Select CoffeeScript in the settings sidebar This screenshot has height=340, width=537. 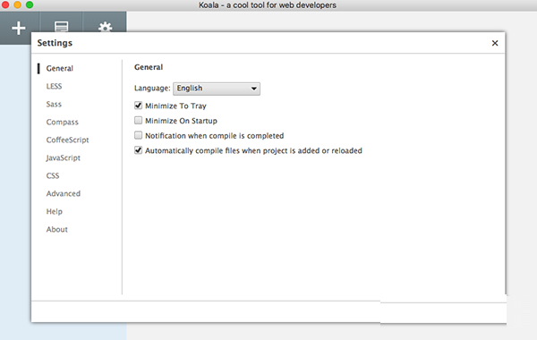[x=67, y=140]
